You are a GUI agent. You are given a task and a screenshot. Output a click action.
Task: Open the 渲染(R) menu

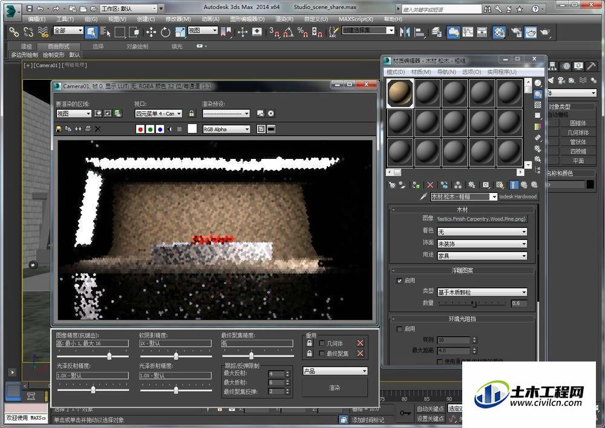(284, 19)
